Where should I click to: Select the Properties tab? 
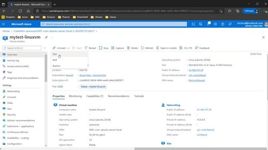click(59, 96)
